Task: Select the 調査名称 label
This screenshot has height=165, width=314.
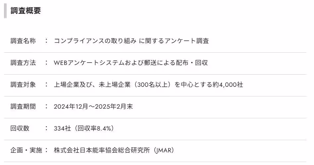Action: tap(23, 41)
